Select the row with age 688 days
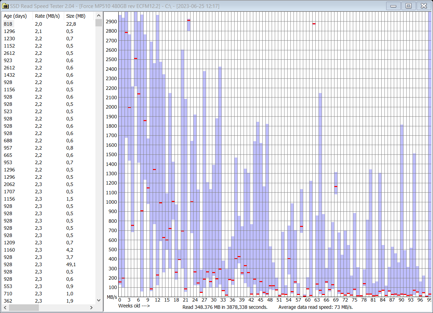The image size is (433, 313). pos(49,141)
